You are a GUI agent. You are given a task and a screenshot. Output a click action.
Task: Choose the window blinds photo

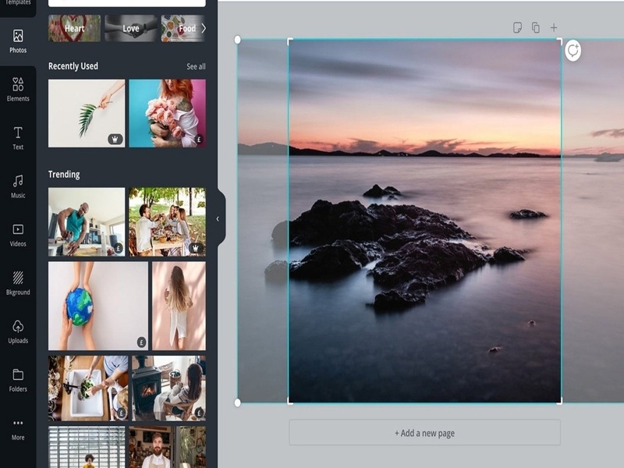[87, 447]
